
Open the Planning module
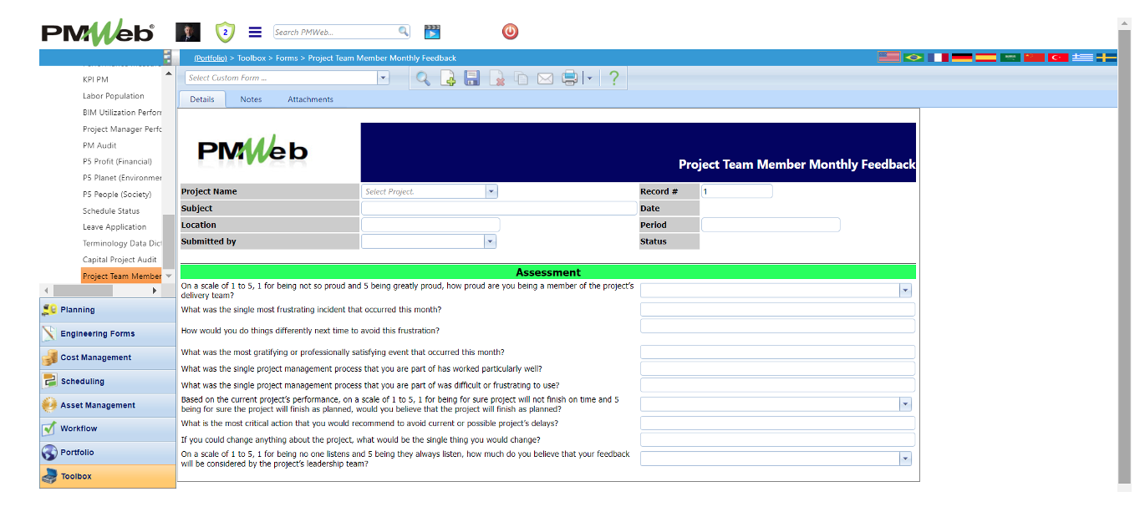(108, 310)
